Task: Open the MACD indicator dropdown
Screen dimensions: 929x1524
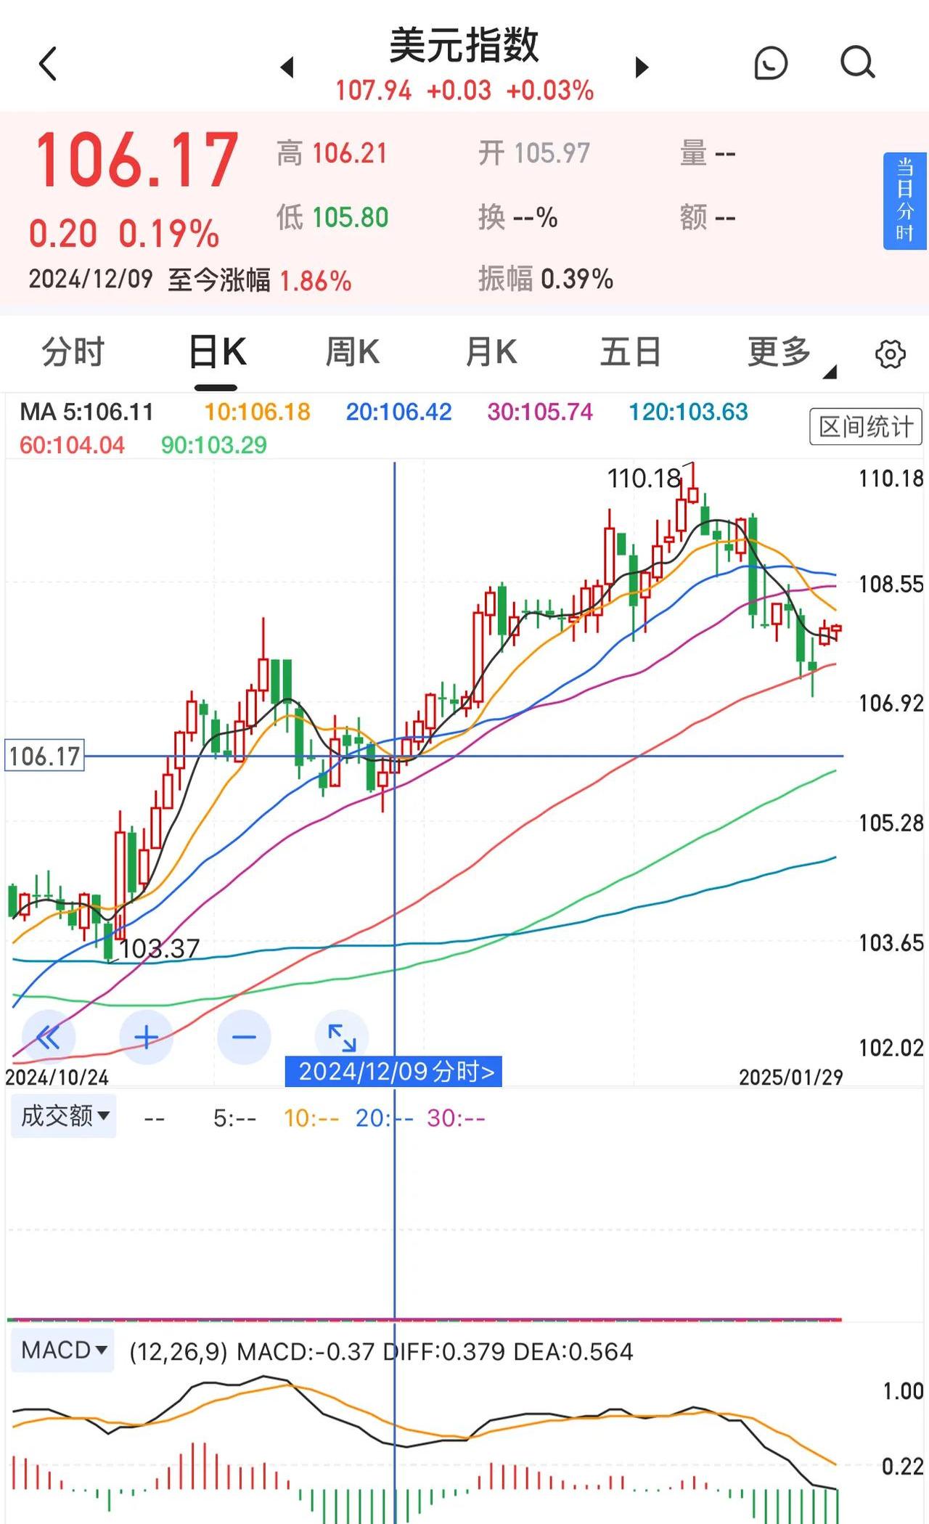Action: point(63,1350)
